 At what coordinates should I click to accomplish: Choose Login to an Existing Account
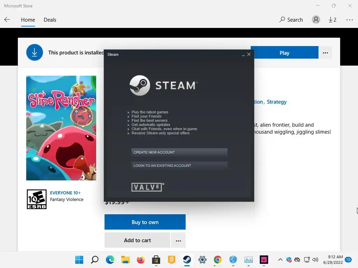179,165
